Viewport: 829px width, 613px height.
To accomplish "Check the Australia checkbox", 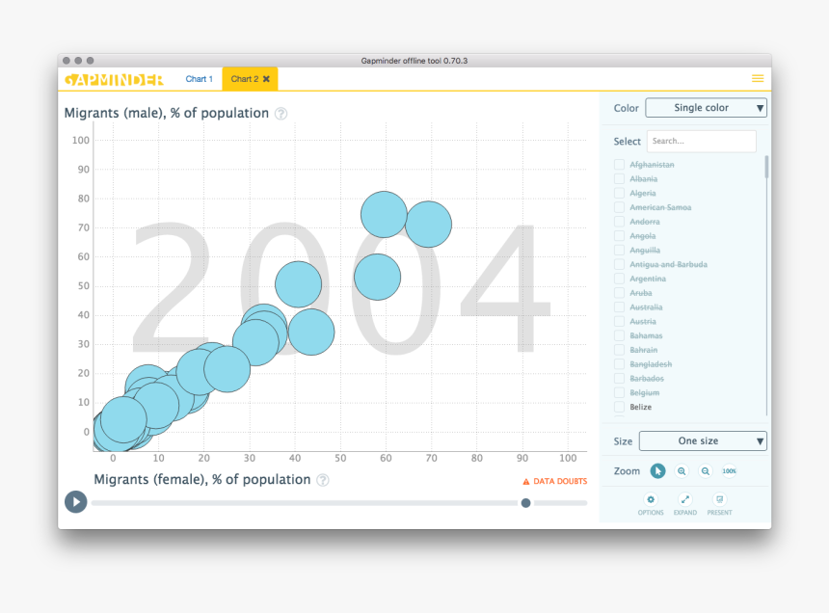I will tap(619, 307).
